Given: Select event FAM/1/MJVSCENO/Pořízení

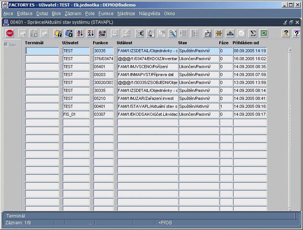Looking at the screenshot, I should [148, 67].
